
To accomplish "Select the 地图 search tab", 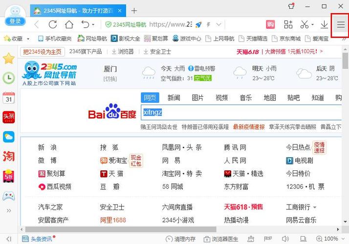I will pos(270,98).
